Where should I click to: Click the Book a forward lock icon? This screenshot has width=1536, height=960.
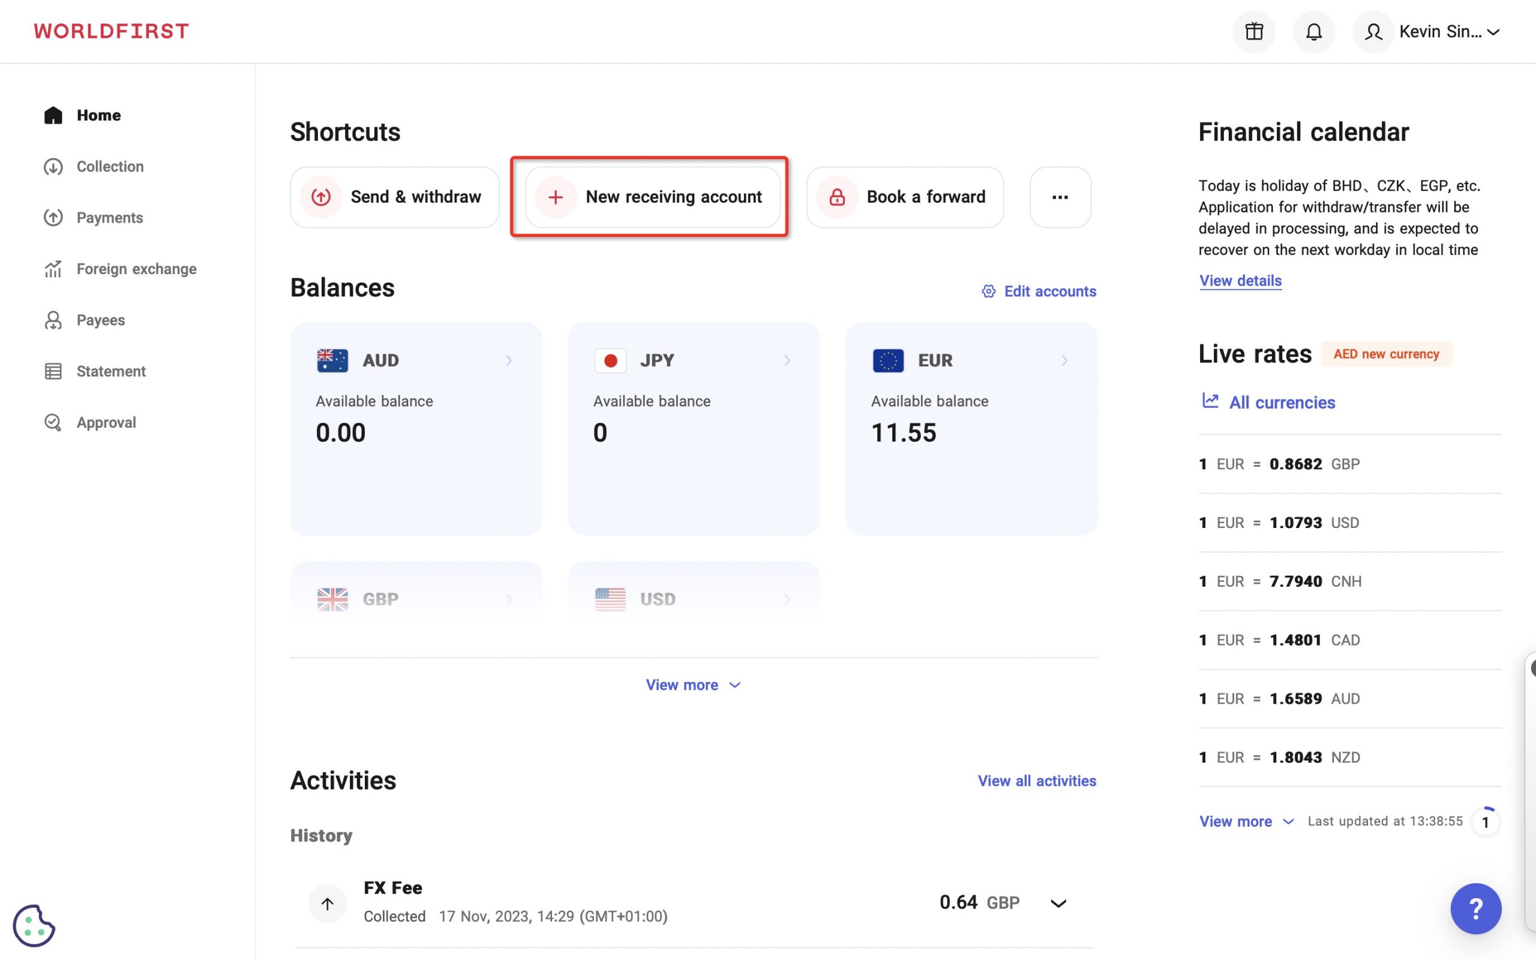[x=836, y=197]
